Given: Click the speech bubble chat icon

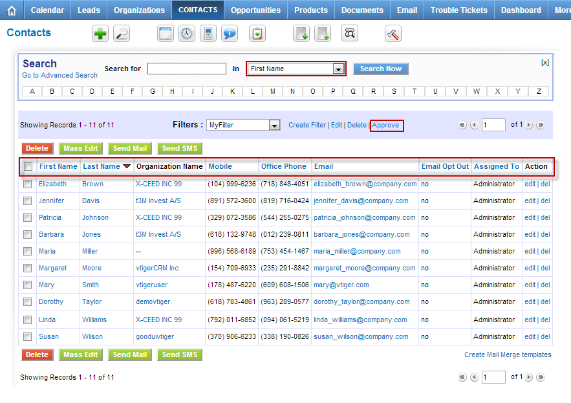Looking at the screenshot, I should (230, 34).
